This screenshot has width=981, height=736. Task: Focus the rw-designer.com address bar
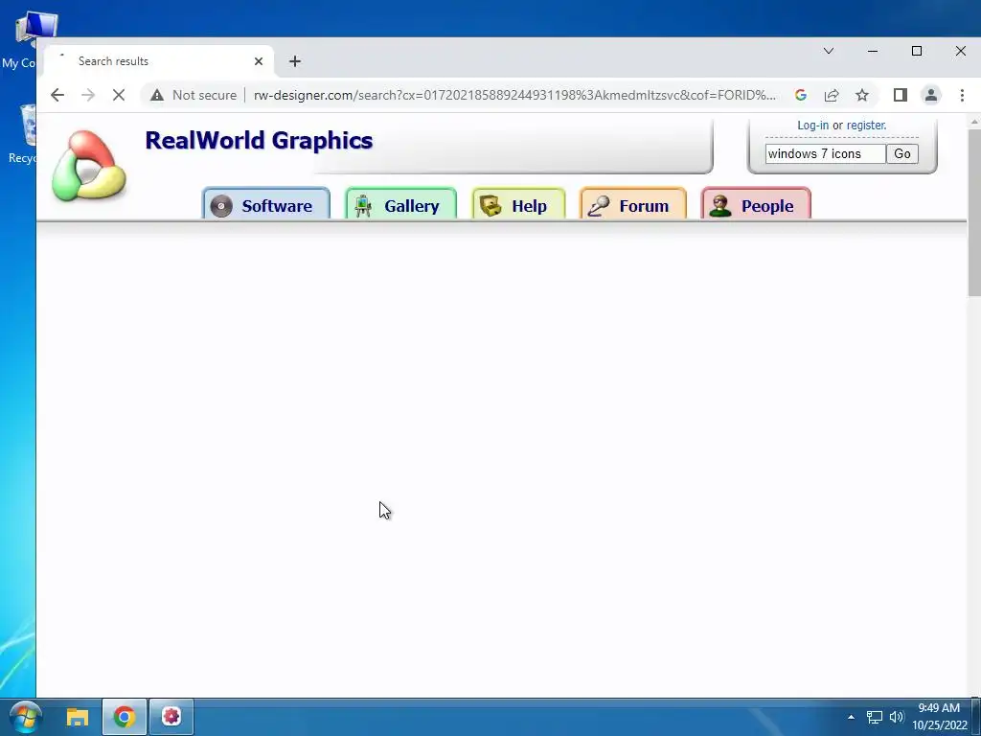pos(514,95)
